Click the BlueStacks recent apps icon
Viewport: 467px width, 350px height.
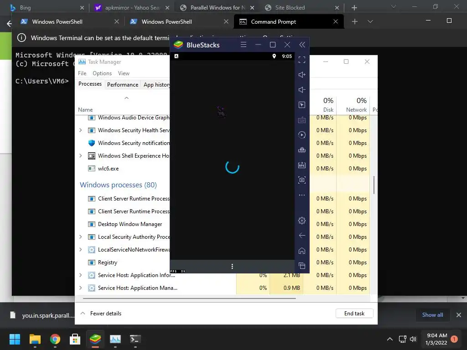[x=302, y=266]
